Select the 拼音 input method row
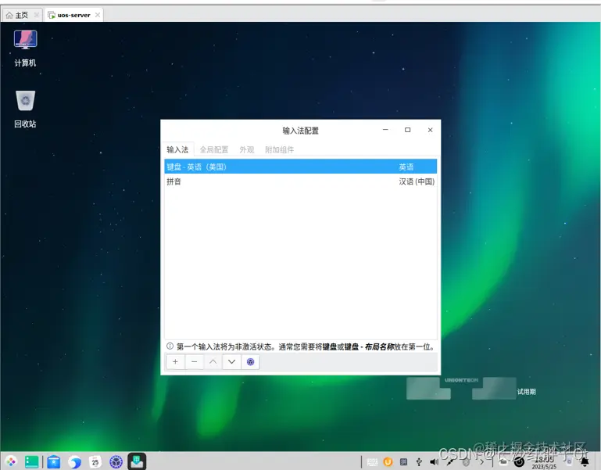This screenshot has width=601, height=470. pos(300,181)
